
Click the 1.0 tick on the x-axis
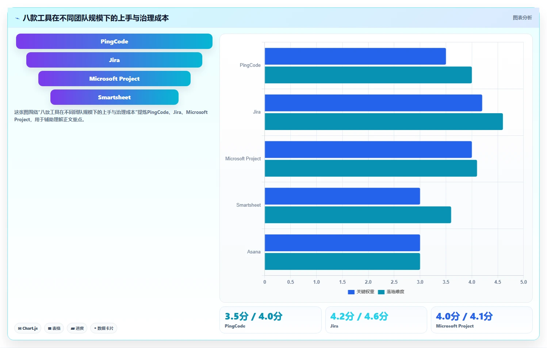coord(317,282)
